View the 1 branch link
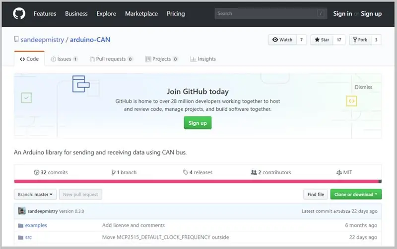This screenshot has height=249, width=397. [124, 172]
